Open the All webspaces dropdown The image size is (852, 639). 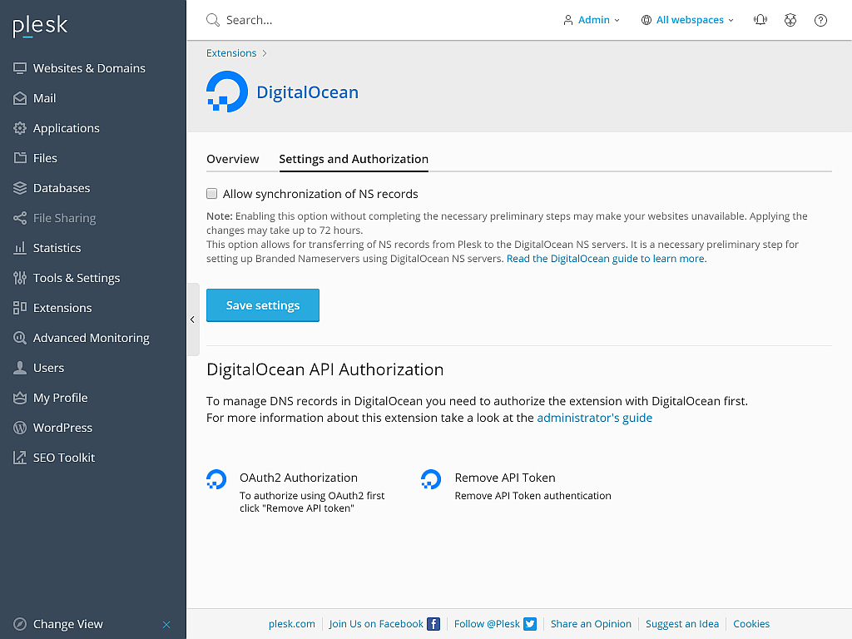(x=687, y=20)
